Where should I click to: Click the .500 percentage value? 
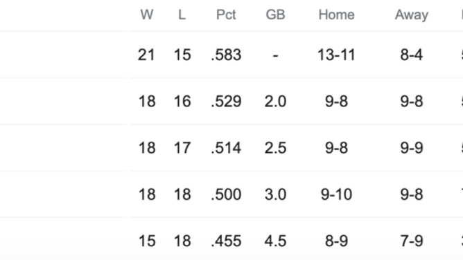(x=226, y=194)
